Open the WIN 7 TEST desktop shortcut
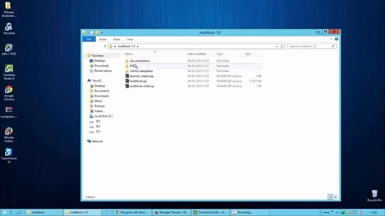The height and width of the screenshot is (216, 385). pos(8,49)
